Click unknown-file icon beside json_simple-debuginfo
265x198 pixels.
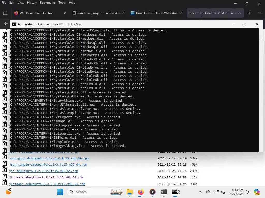4,163
